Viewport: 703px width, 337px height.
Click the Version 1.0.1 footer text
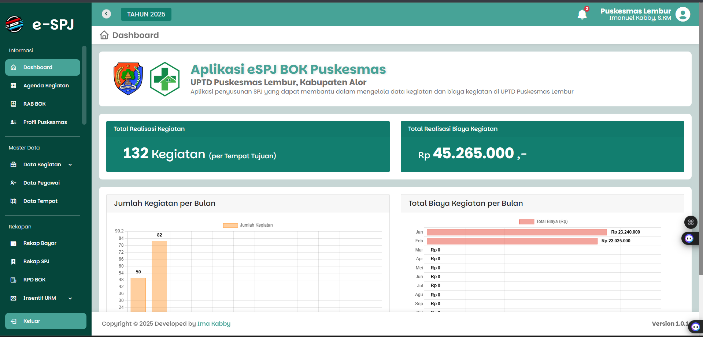670,323
